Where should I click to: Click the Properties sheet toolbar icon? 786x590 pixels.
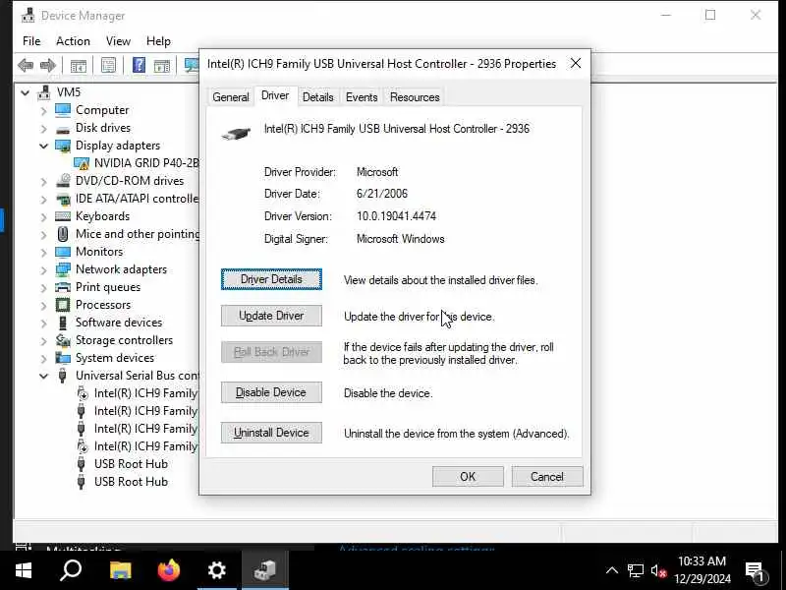pyautogui.click(x=108, y=65)
